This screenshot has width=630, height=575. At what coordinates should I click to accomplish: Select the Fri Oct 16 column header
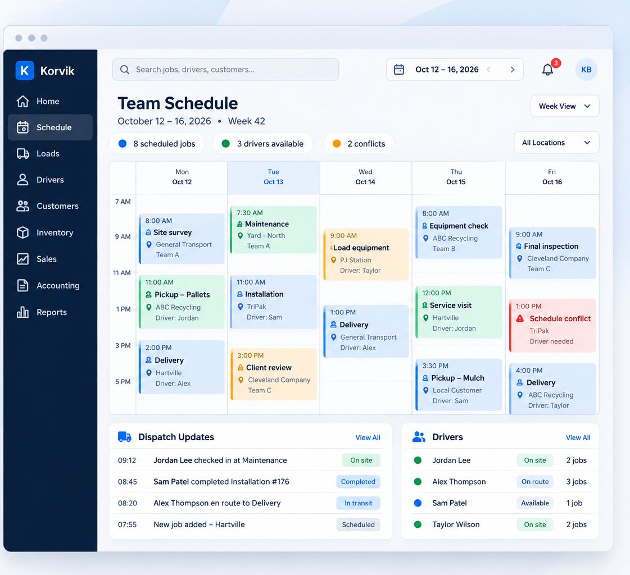[552, 177]
